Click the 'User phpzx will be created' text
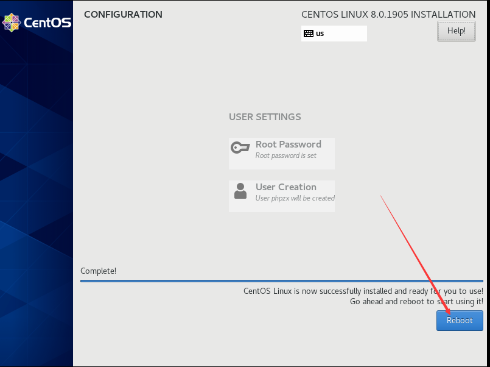 click(x=295, y=198)
